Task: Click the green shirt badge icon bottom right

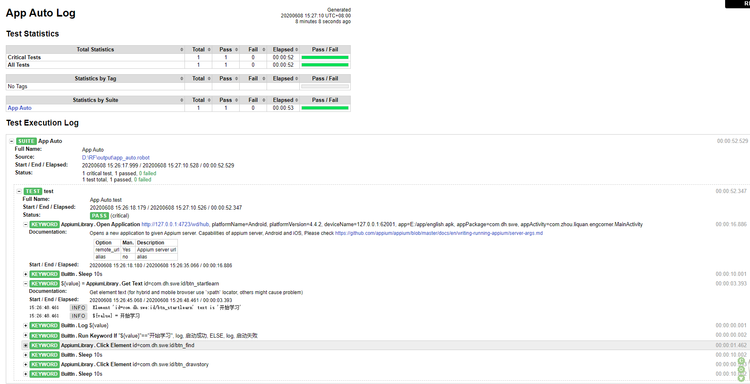Action: 741,379
